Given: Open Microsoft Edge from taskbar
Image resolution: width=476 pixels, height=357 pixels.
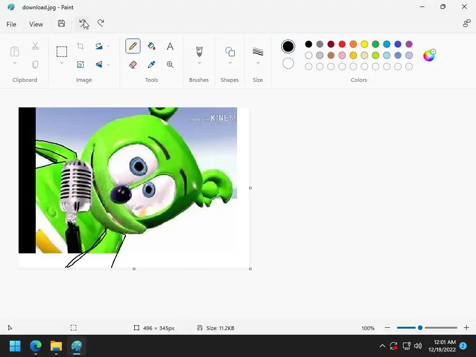Looking at the screenshot, I should 36,346.
